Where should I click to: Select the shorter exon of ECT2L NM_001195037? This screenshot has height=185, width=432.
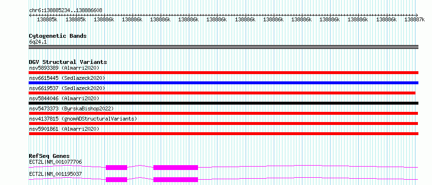116,180
